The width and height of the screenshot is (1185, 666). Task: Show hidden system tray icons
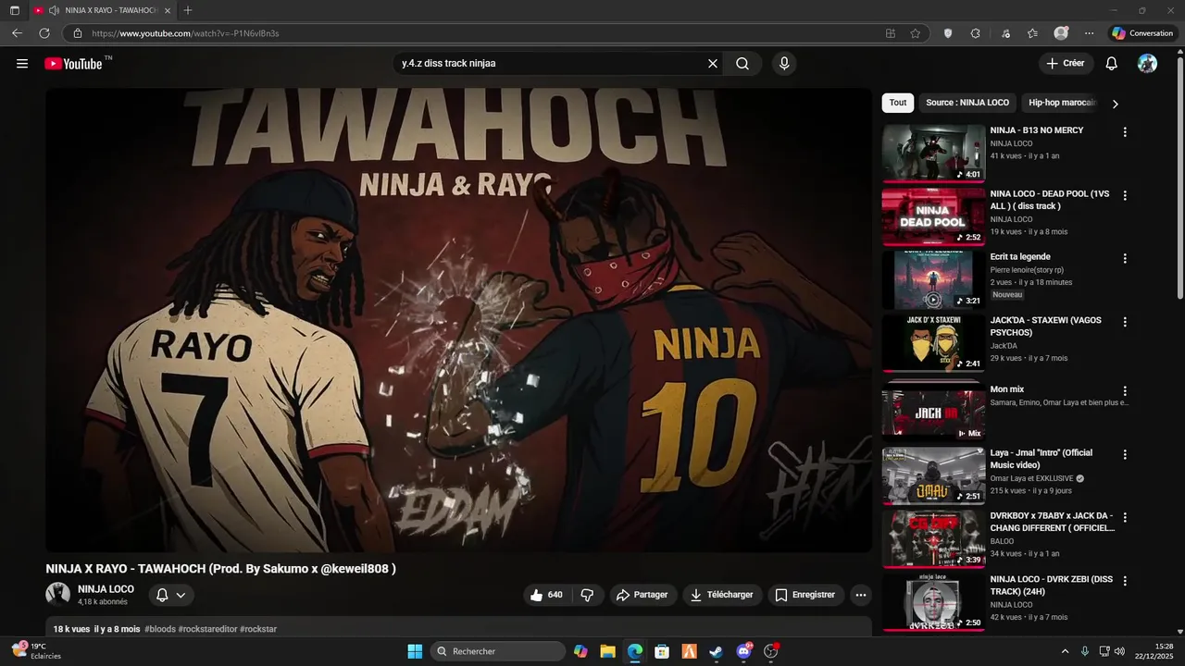tap(1065, 651)
